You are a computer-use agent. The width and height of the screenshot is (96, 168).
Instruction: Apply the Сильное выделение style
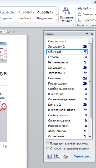tap(67, 99)
